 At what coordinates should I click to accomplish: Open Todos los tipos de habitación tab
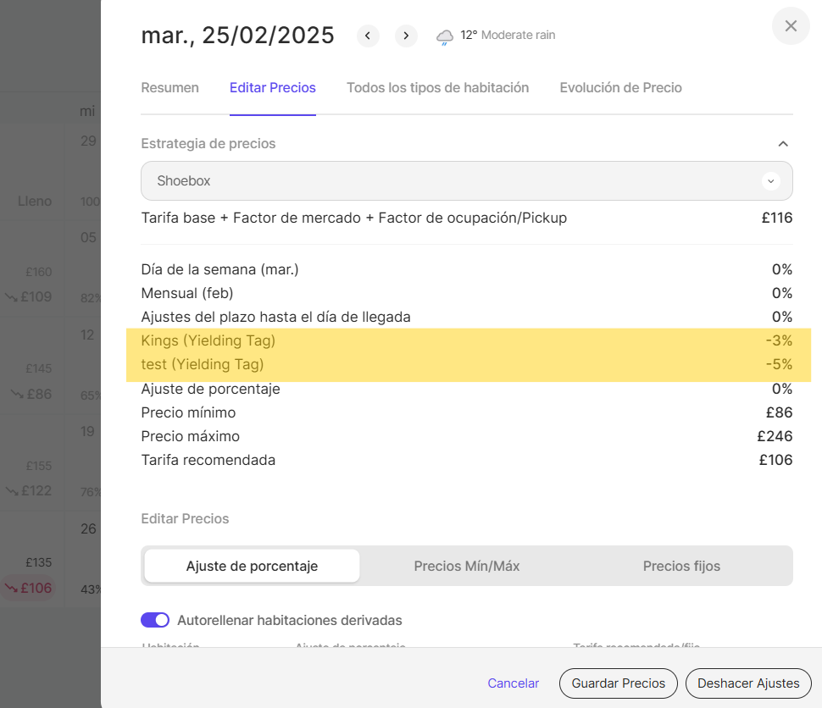[x=437, y=88]
